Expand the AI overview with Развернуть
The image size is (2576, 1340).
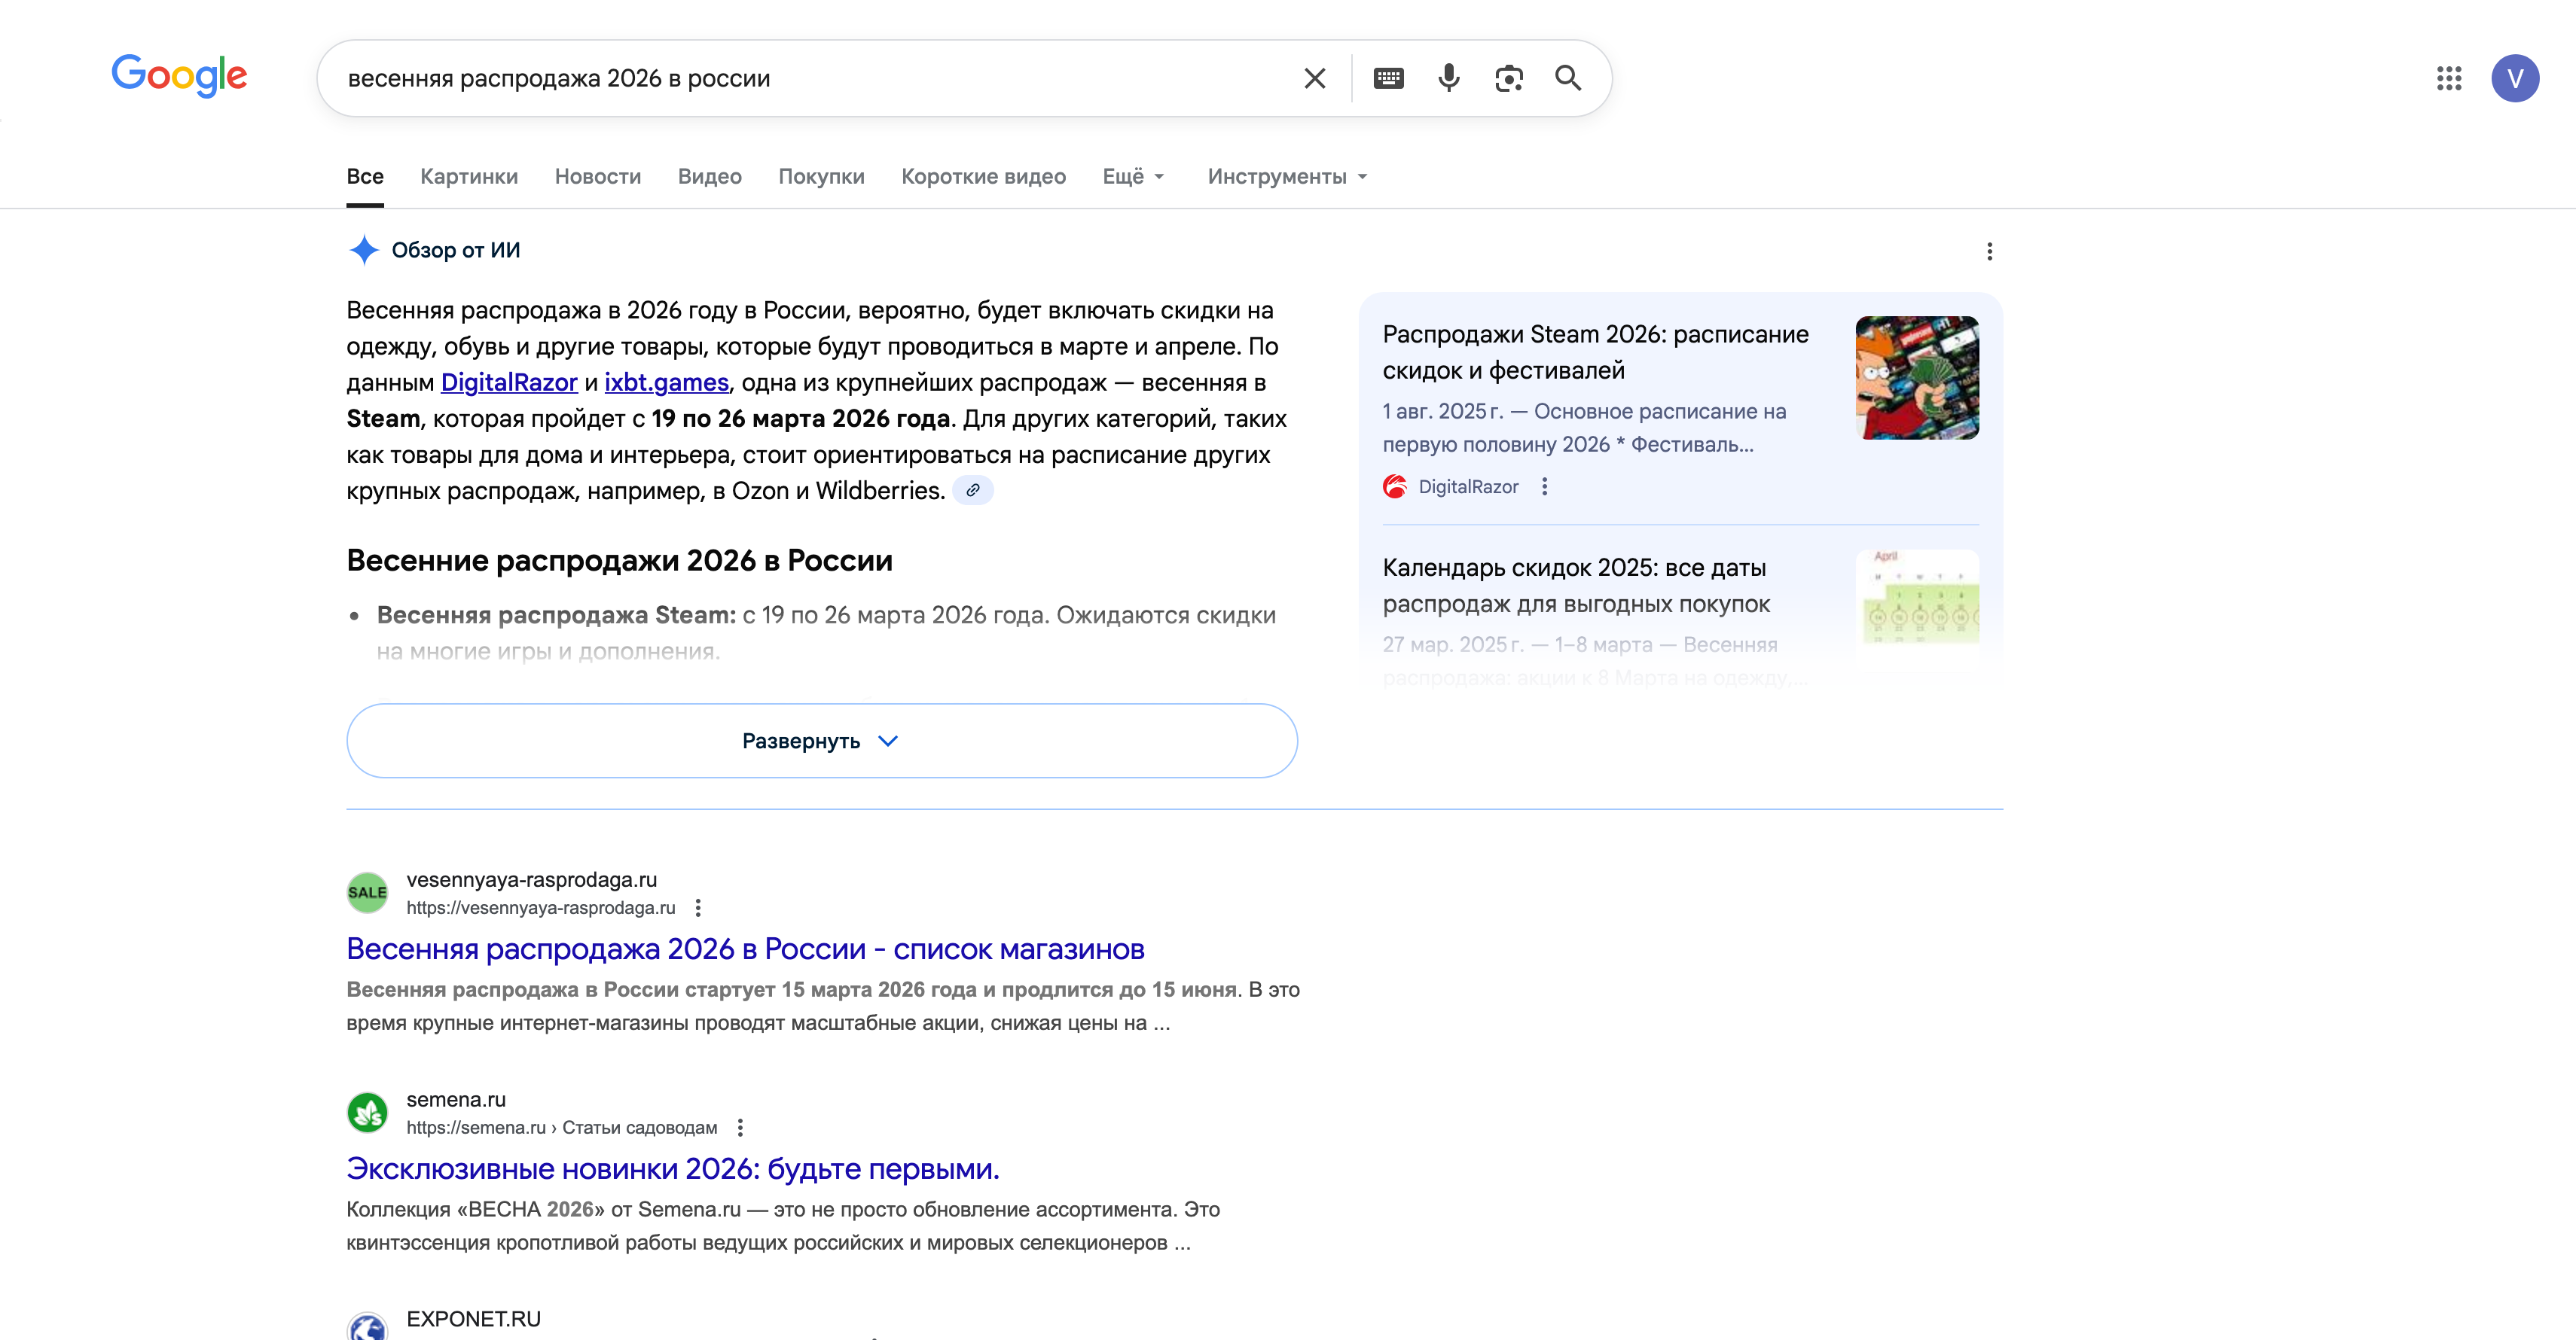click(x=821, y=741)
